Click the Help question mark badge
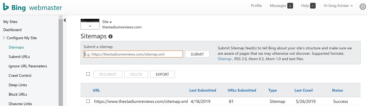 313,6
